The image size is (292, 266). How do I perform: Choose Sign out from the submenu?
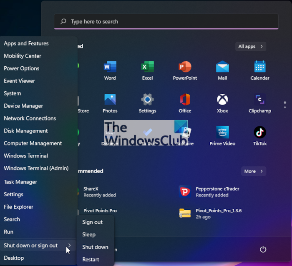coord(96,222)
